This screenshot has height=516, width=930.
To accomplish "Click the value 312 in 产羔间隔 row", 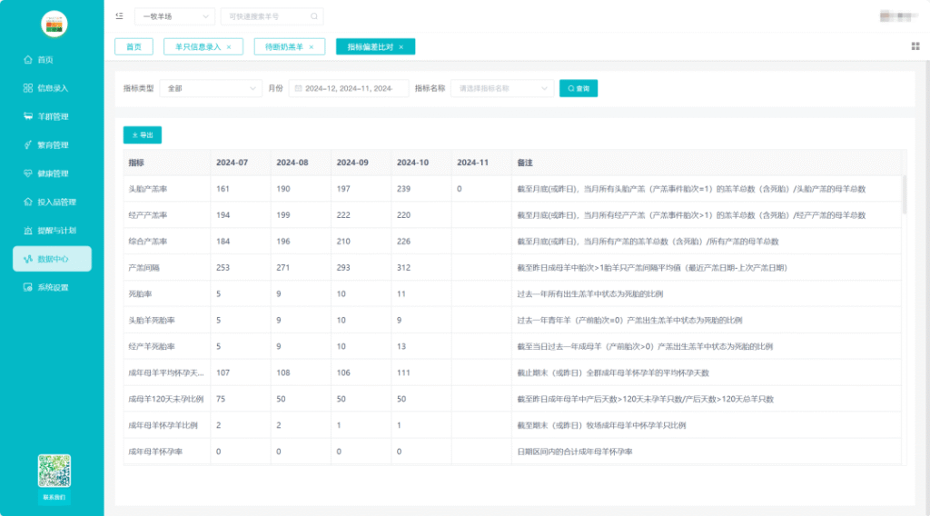I will pos(404,268).
